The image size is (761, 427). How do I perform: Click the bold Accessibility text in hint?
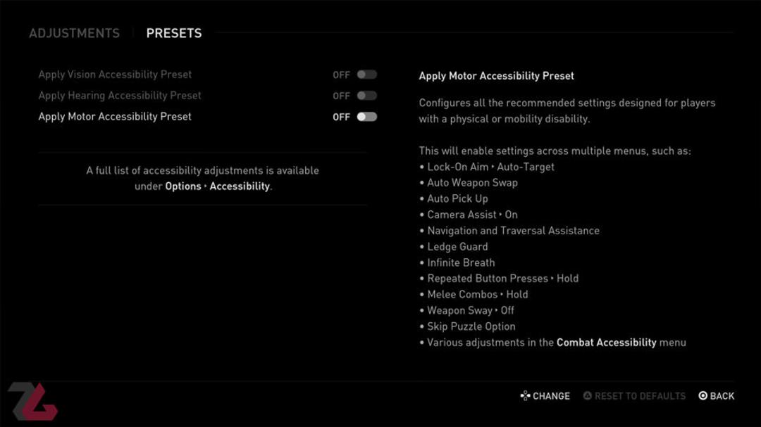240,186
